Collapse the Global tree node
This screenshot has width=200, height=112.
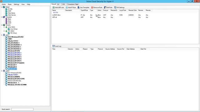(x=2, y=7)
